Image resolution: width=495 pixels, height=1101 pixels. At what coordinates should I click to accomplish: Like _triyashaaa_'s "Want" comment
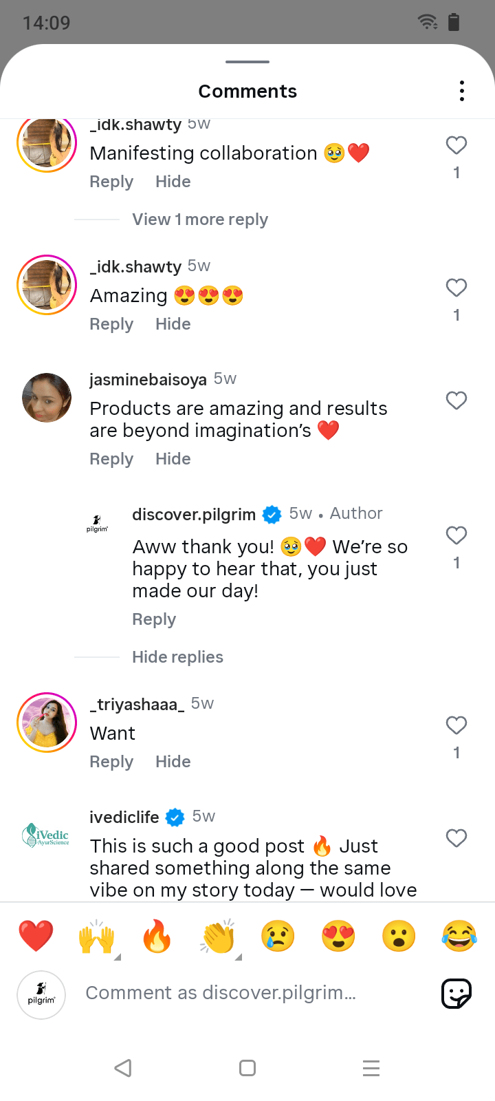pyautogui.click(x=456, y=725)
